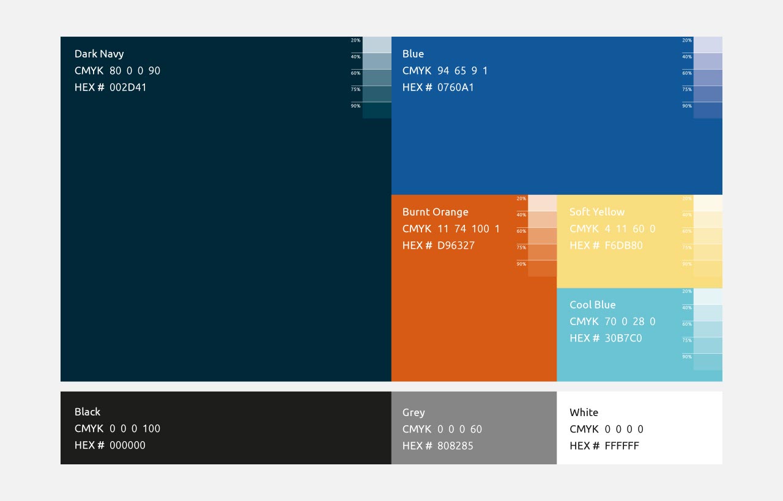Screen dimensions: 783x501
Task: Click the 'HEX # 0760A1' value
Action: click(x=439, y=87)
